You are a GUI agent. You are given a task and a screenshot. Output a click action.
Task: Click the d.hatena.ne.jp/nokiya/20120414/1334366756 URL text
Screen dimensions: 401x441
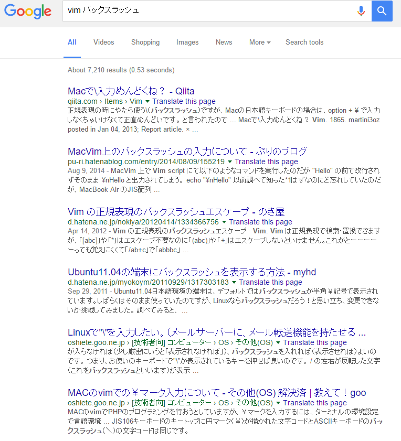[x=143, y=222]
